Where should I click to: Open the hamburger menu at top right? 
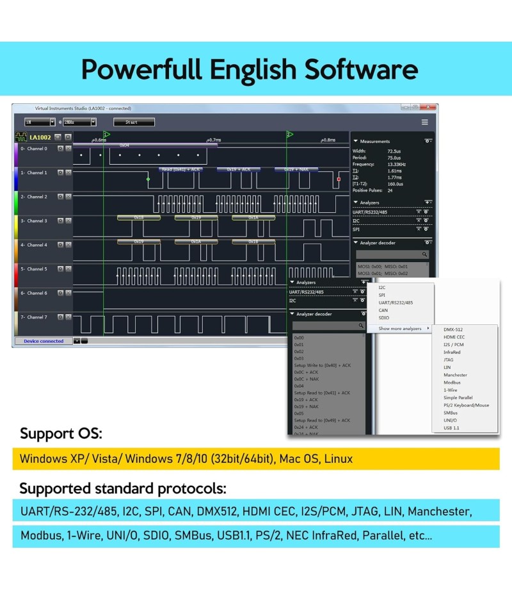tap(424, 122)
